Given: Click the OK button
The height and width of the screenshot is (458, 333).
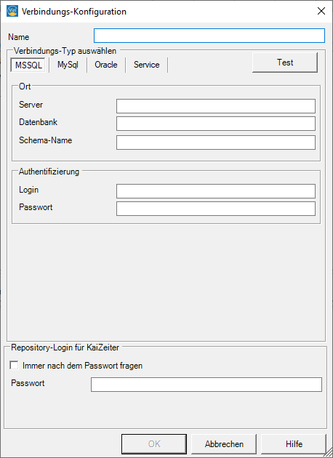Looking at the screenshot, I should [x=154, y=444].
